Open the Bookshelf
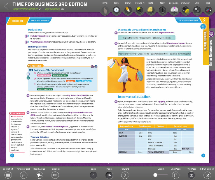This screenshot has height=180, width=215. tap(8, 175)
